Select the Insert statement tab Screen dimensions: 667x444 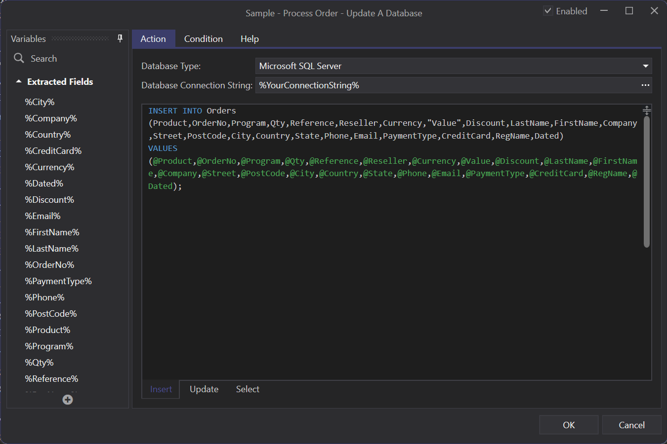point(161,389)
